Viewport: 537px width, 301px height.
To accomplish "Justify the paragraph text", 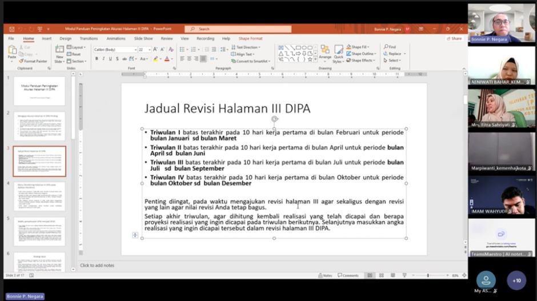I will click(203, 59).
